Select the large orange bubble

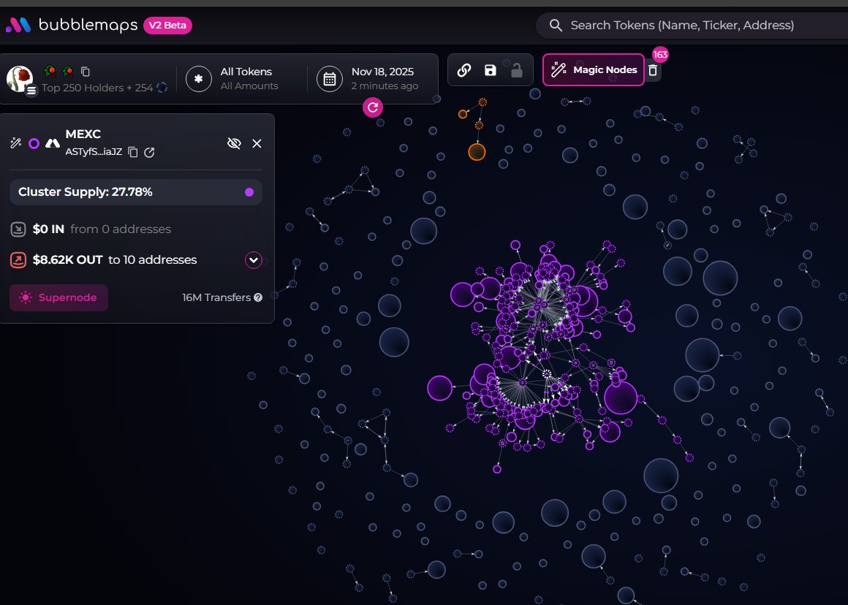tap(477, 152)
